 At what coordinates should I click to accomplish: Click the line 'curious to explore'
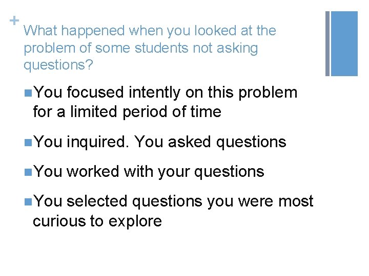point(97,221)
